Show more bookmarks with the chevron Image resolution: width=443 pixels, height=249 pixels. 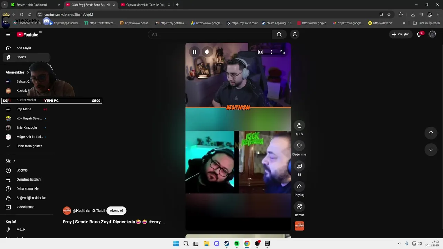pos(404,23)
